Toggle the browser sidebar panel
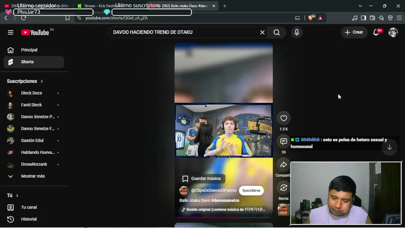Screen dimensions: 405x228 (364, 18)
